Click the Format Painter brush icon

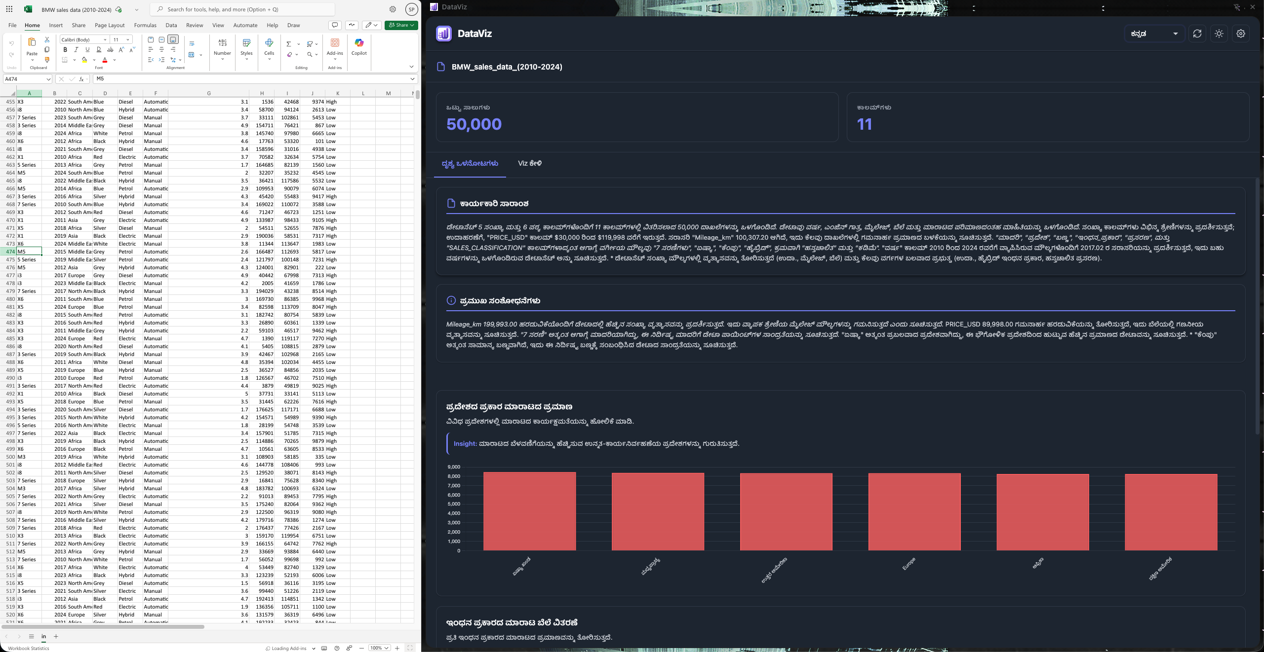click(47, 60)
